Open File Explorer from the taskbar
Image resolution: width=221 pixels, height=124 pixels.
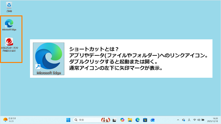tap(130, 120)
